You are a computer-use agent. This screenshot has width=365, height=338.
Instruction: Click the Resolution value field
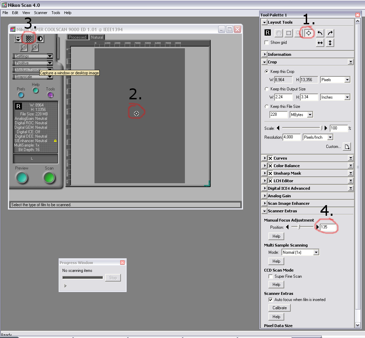pos(292,137)
